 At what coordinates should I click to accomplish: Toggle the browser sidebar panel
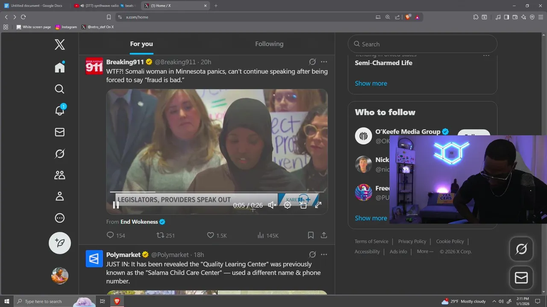click(506, 17)
